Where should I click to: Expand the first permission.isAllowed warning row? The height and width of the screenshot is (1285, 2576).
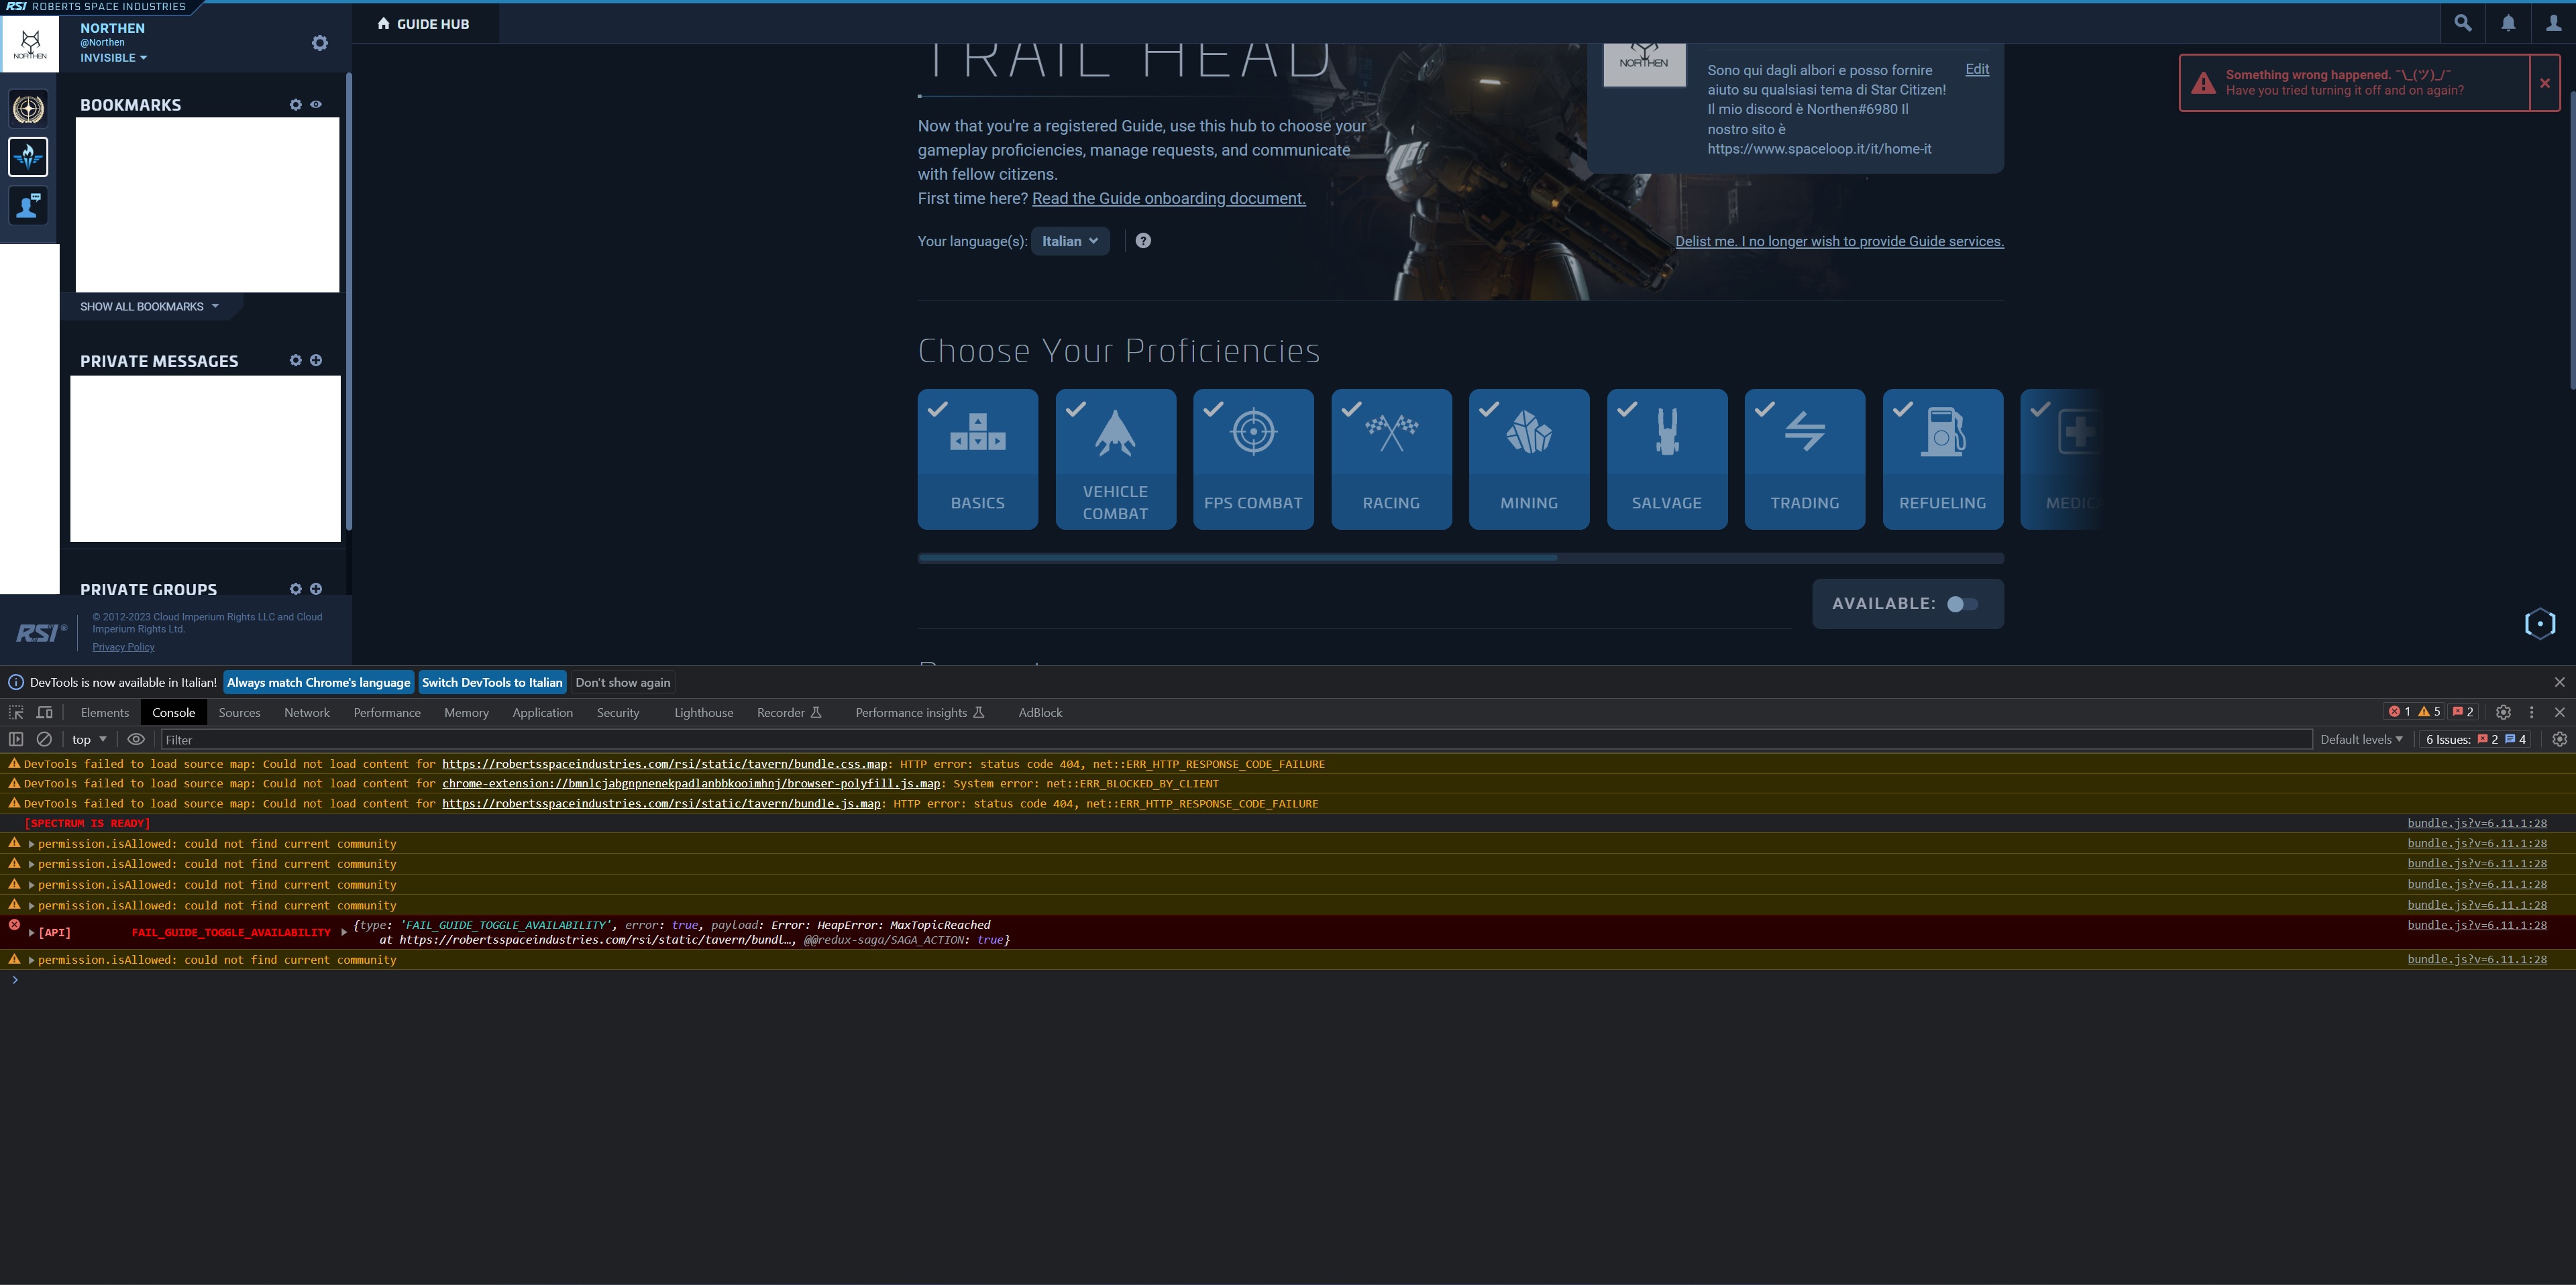(32, 844)
